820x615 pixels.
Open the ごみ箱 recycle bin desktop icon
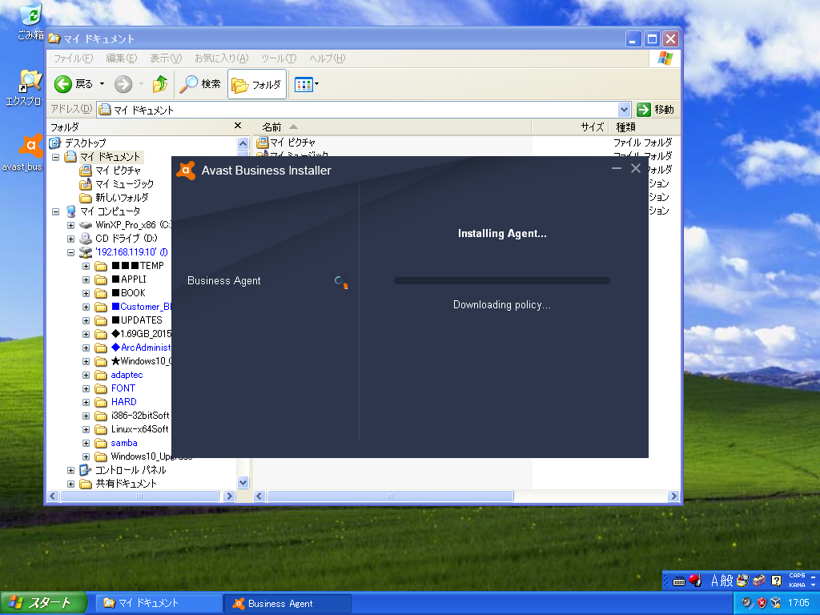coord(31,14)
